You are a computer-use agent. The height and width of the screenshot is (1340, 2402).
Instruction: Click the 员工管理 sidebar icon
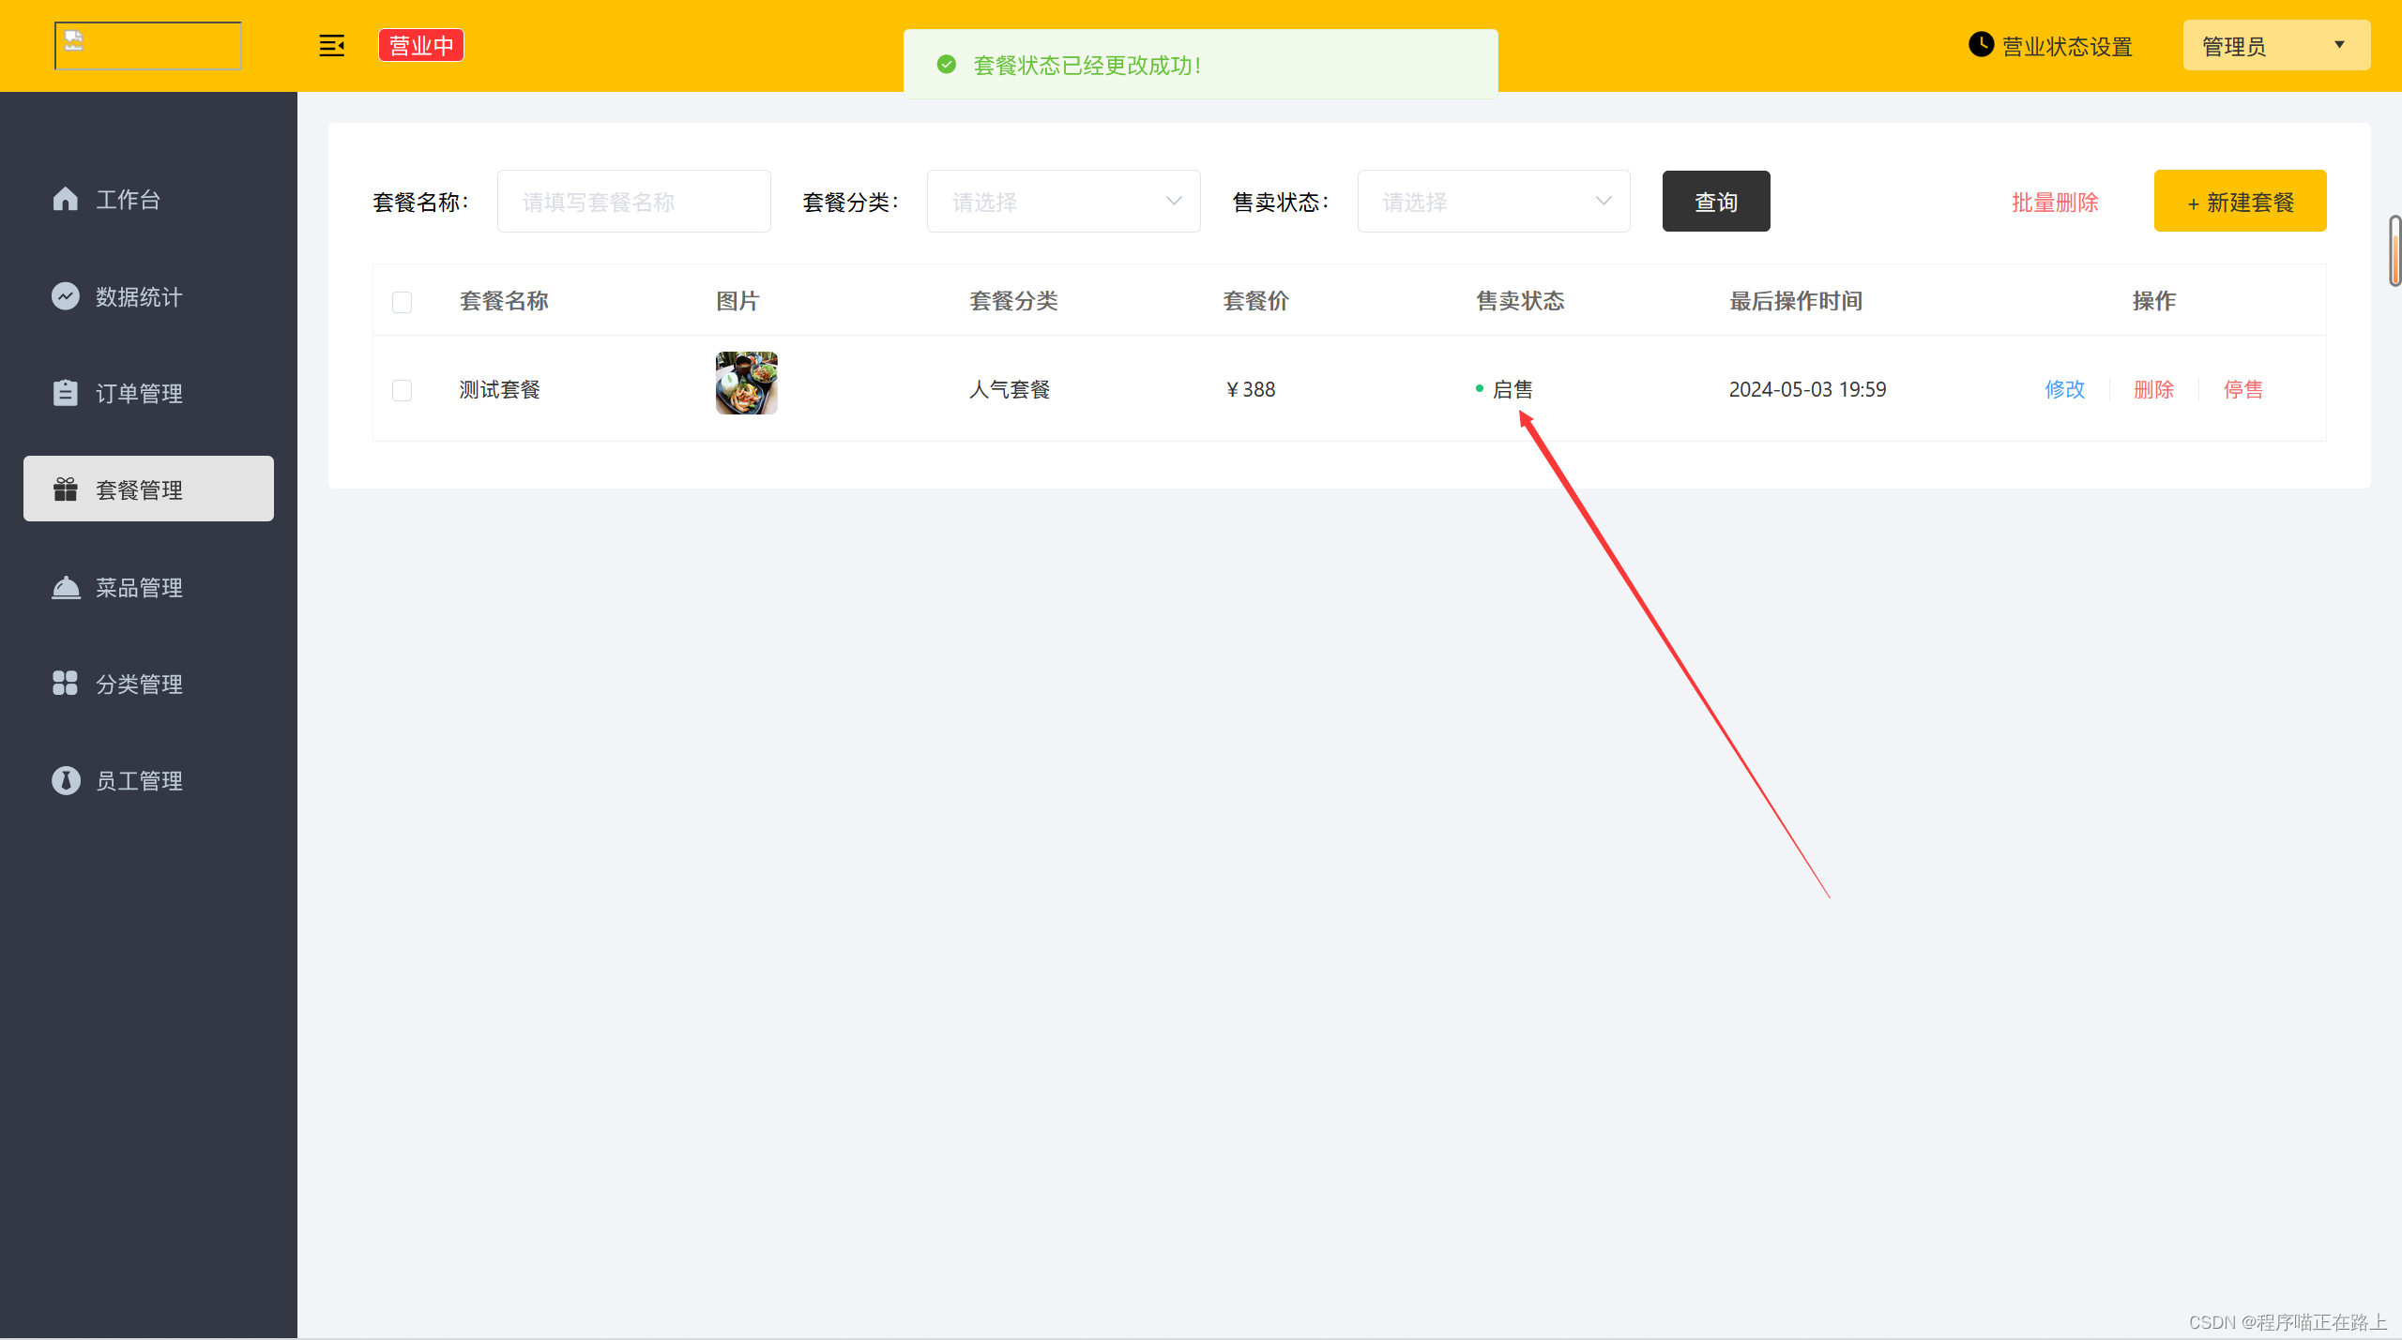point(65,780)
